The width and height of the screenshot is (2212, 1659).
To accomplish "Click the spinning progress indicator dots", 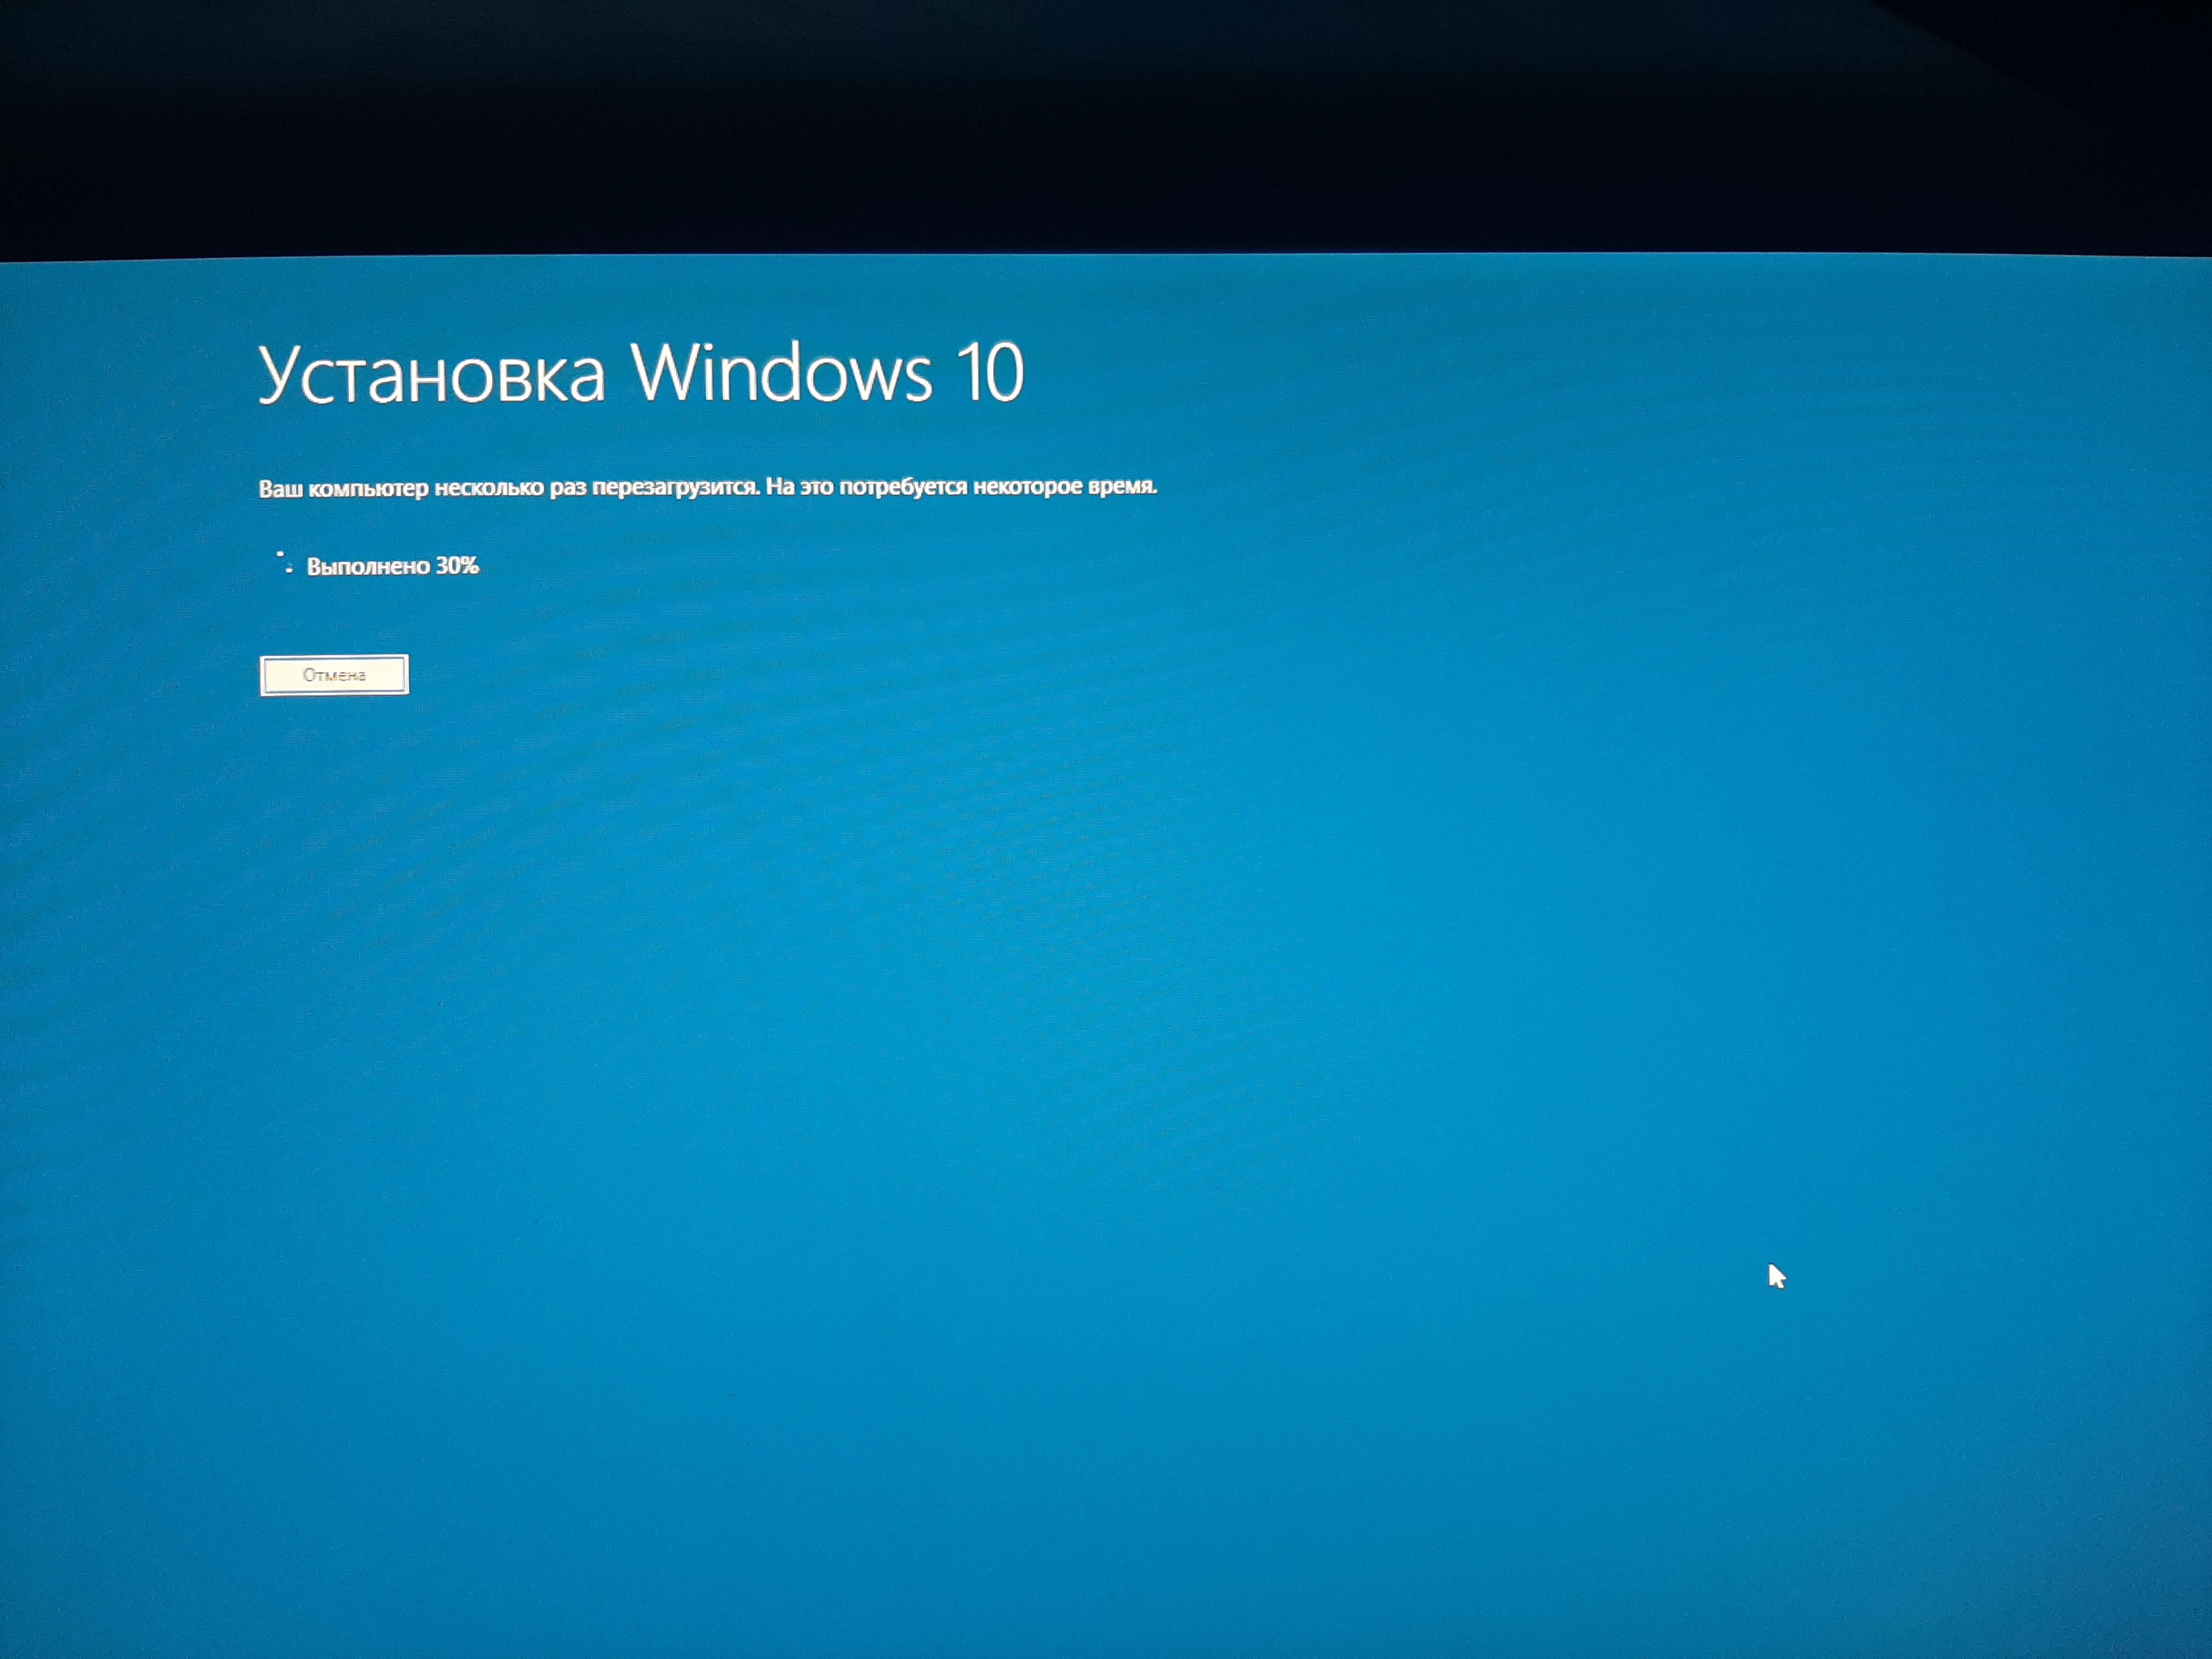I will click(x=285, y=562).
